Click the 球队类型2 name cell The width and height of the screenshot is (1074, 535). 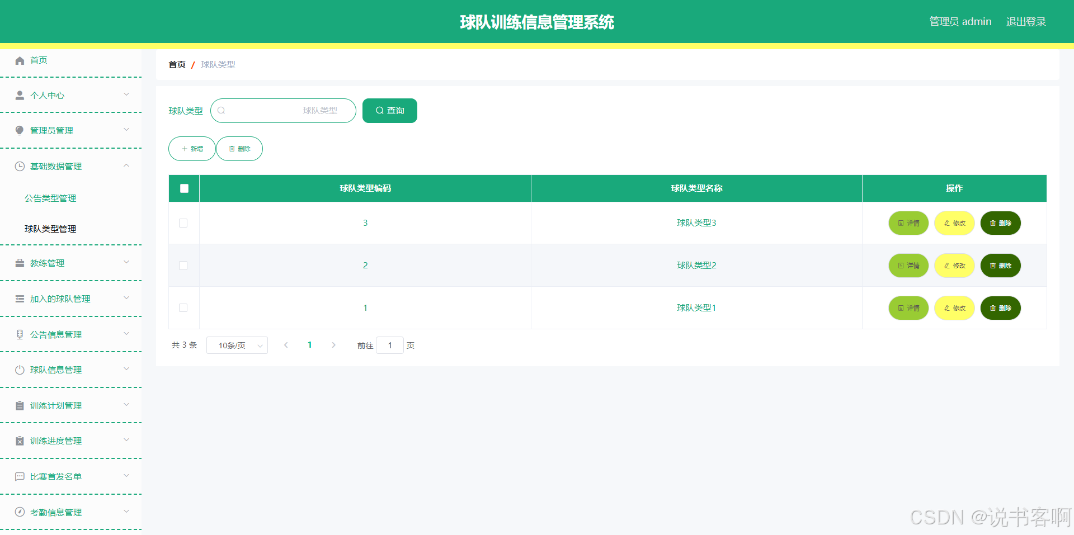(696, 266)
